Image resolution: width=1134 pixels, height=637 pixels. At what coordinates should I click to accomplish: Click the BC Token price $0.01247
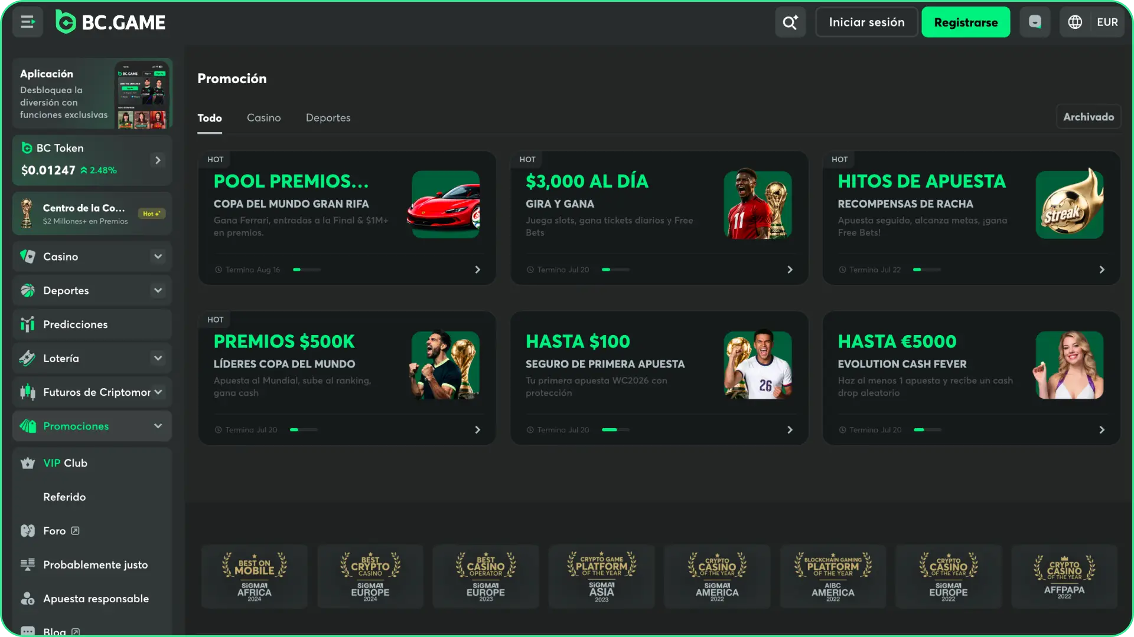coord(48,170)
